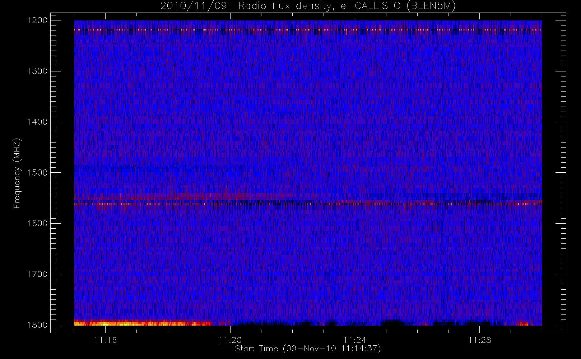Click the 1700 frequency tick label
The height and width of the screenshot is (359, 581).
point(37,274)
